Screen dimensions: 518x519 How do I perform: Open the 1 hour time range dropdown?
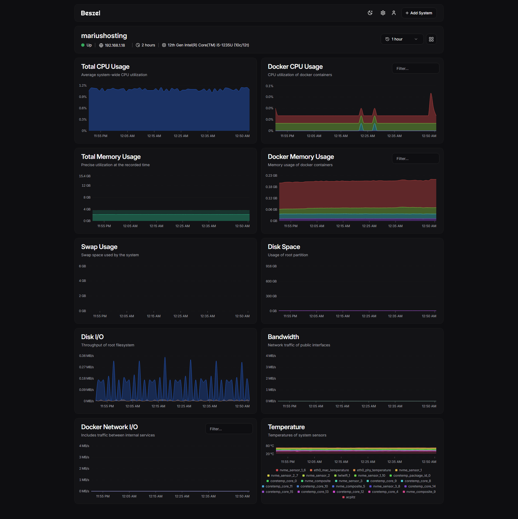402,39
